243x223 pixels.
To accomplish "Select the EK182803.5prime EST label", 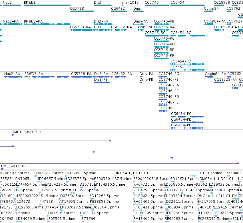I will [x=80, y=173].
